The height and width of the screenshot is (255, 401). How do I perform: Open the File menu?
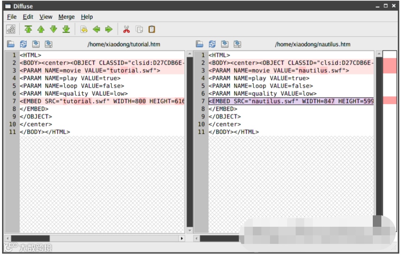(x=12, y=17)
